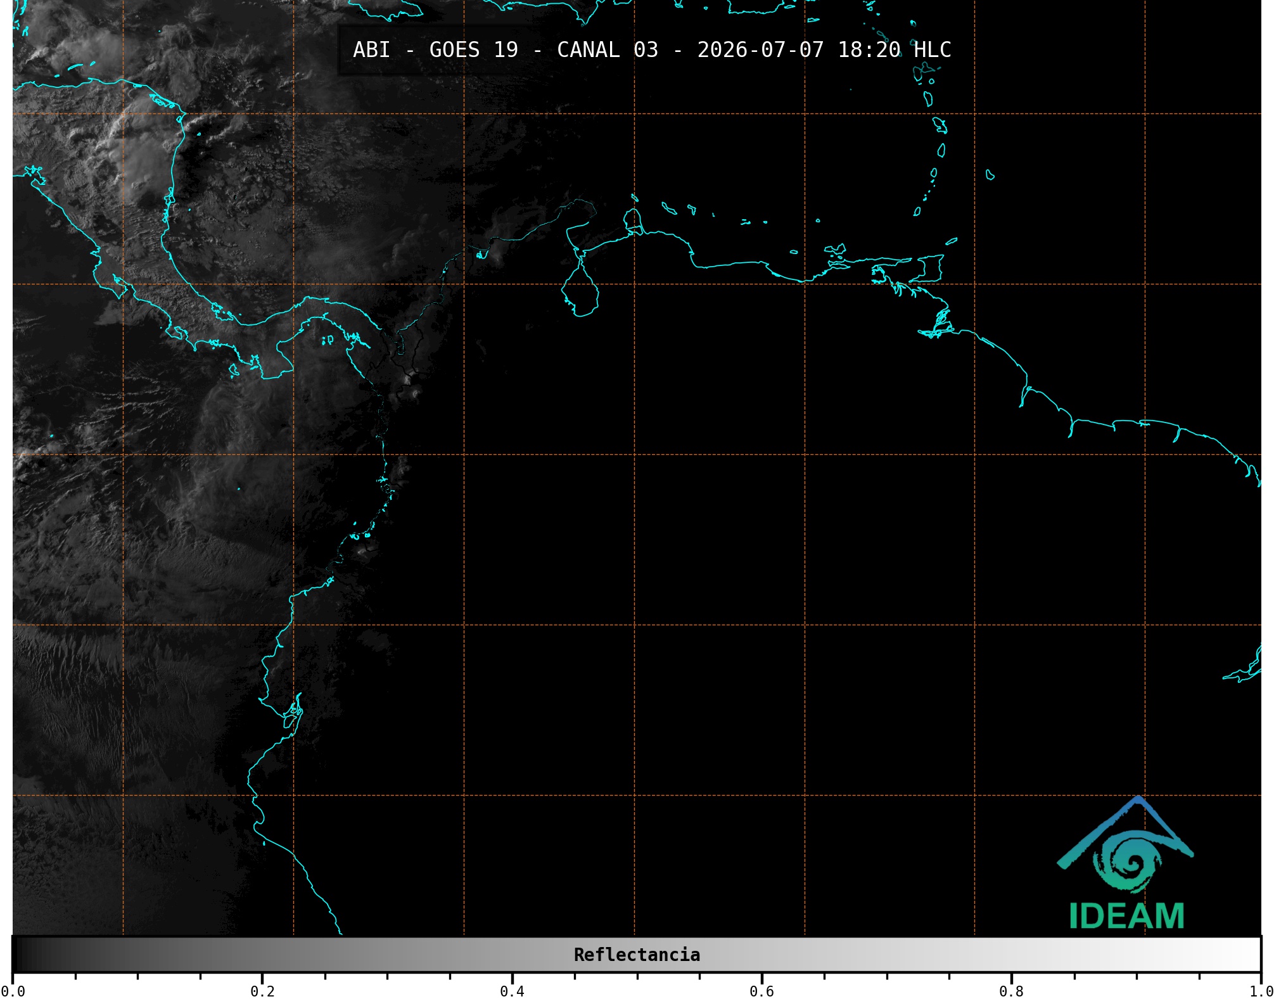
Task: Click the 'Reflectancia' colorbar label
Action: click(x=637, y=955)
